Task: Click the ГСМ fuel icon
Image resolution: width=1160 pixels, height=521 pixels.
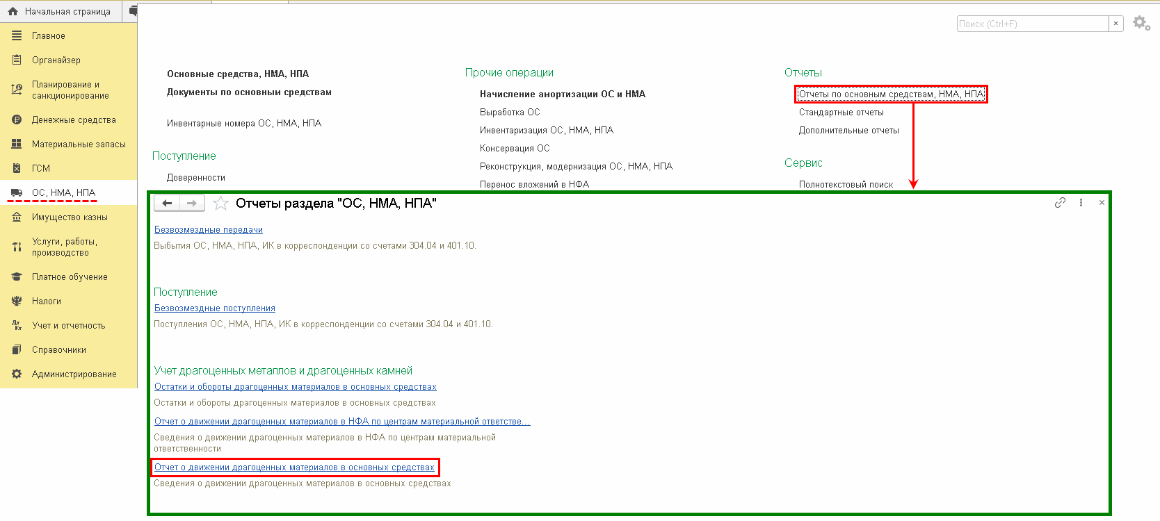Action: [17, 168]
